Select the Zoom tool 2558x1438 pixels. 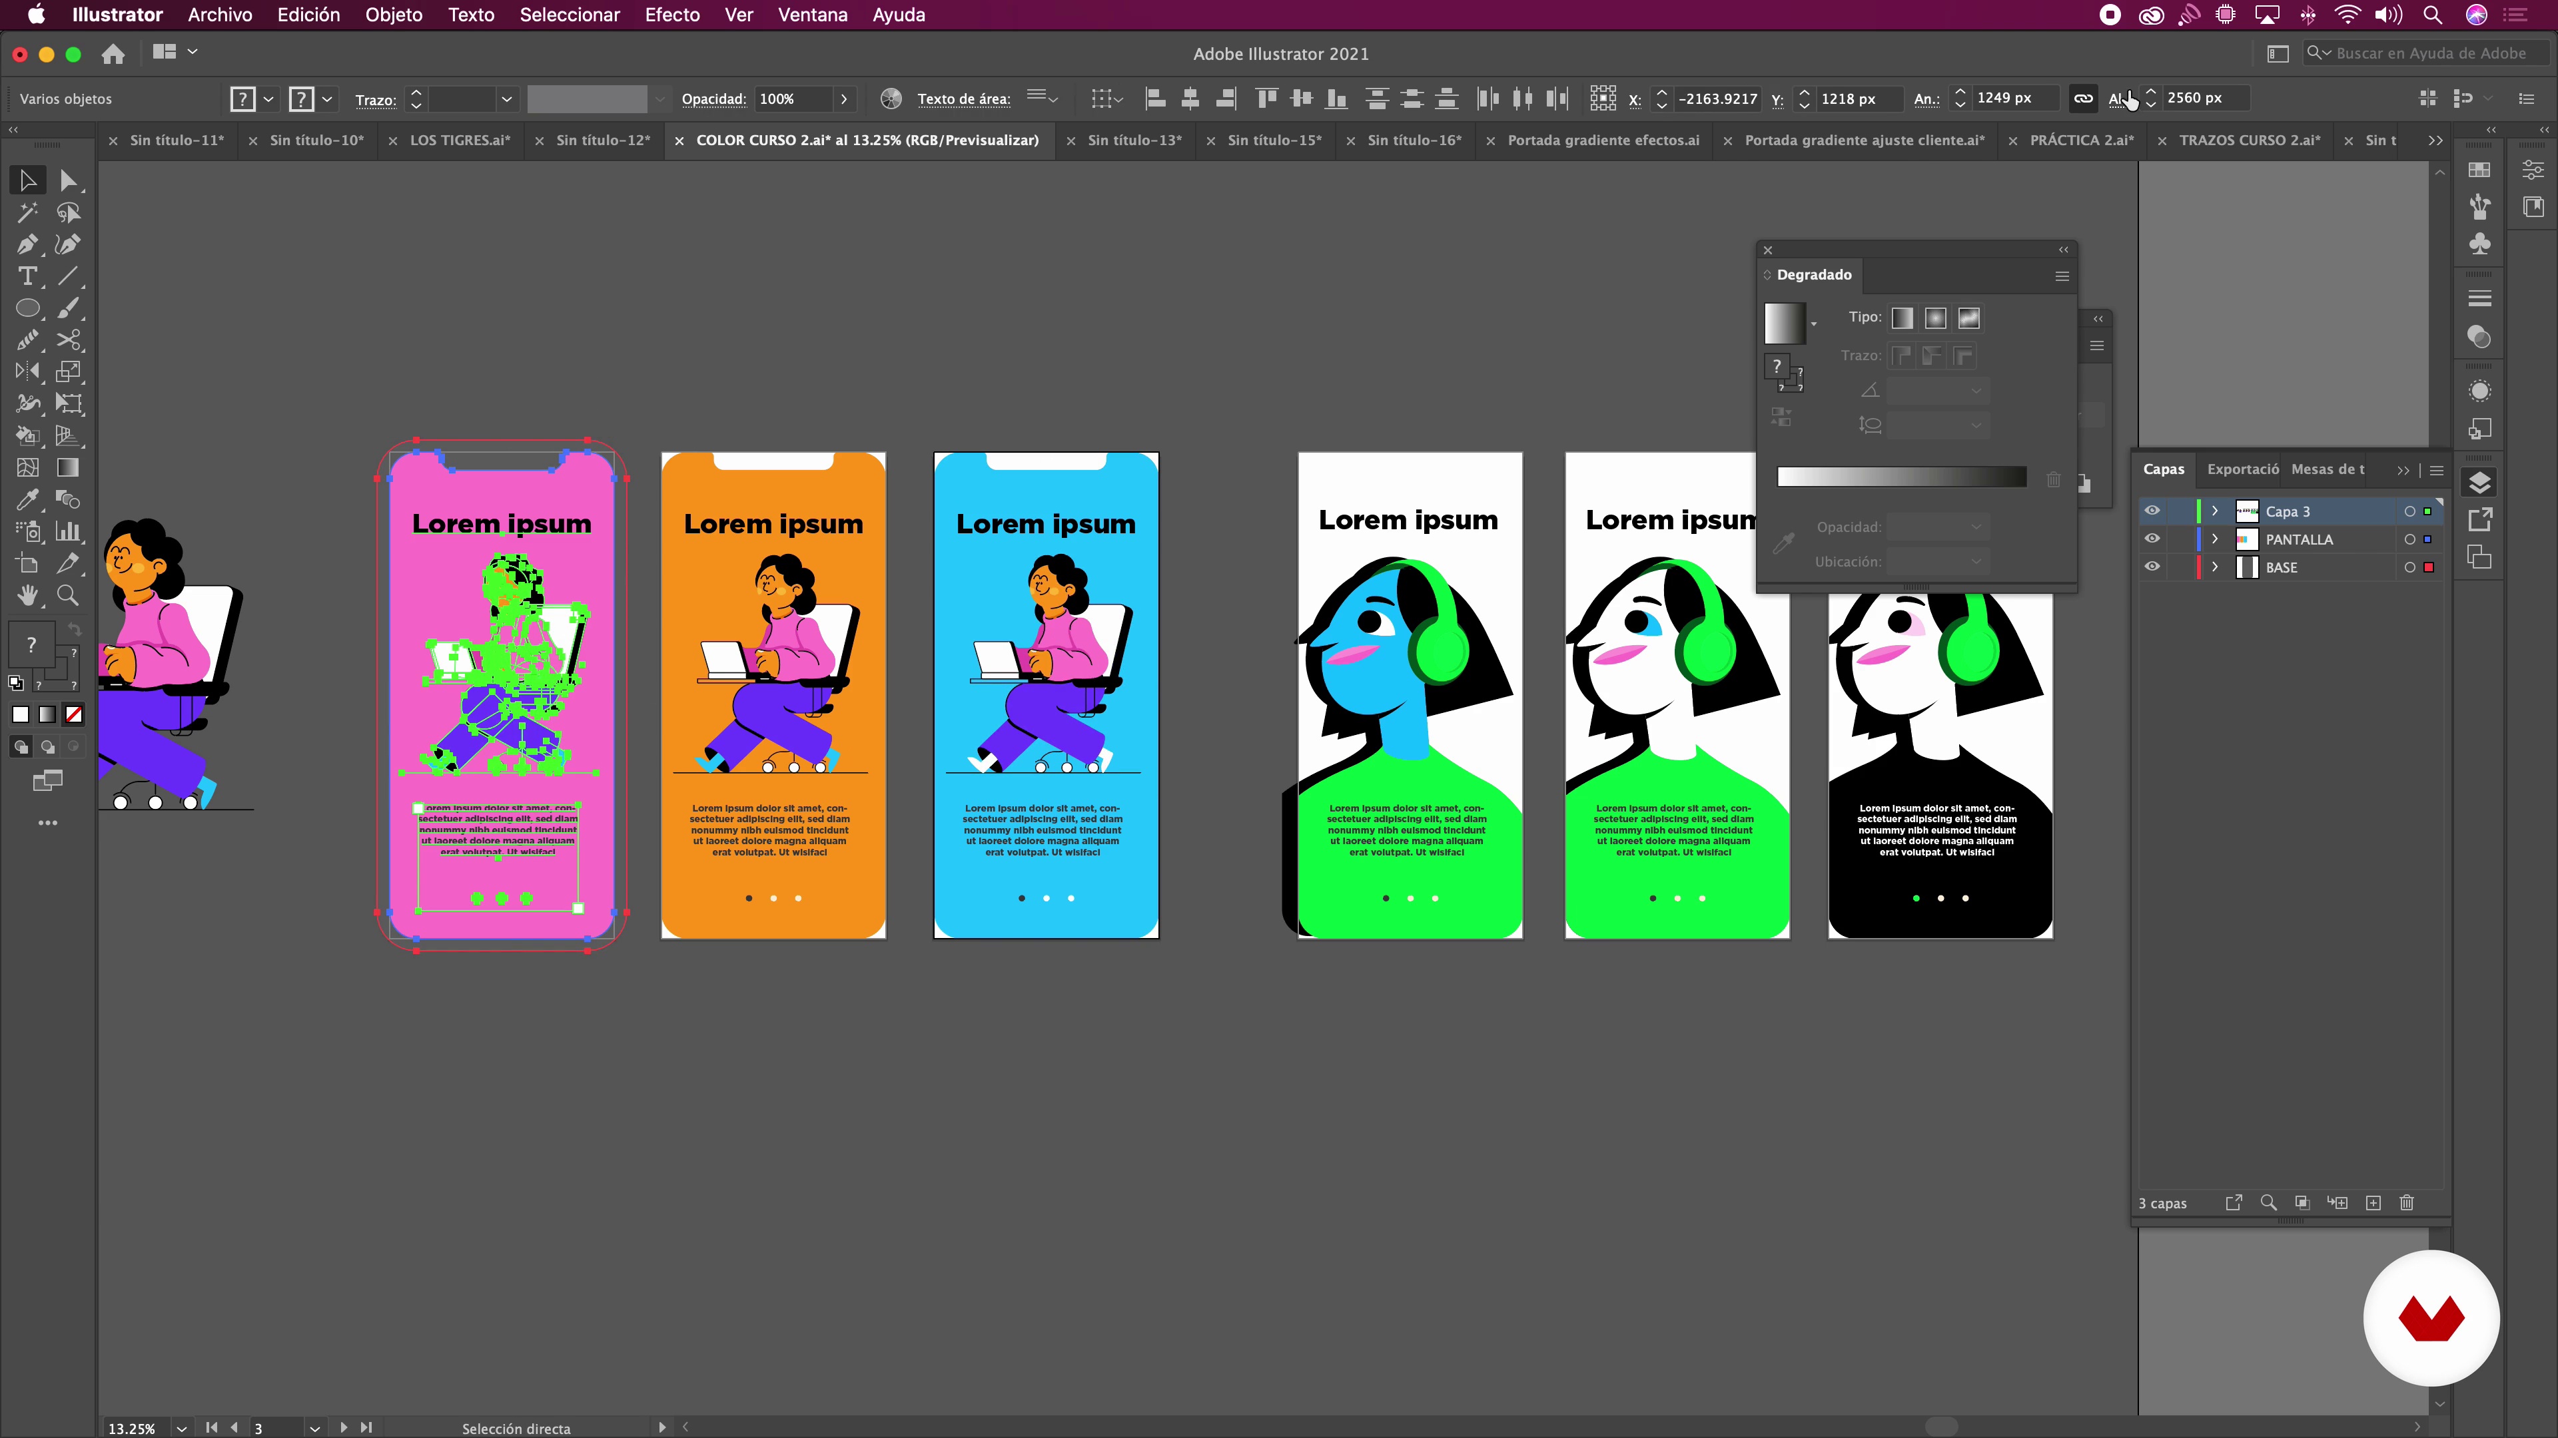coord(67,595)
